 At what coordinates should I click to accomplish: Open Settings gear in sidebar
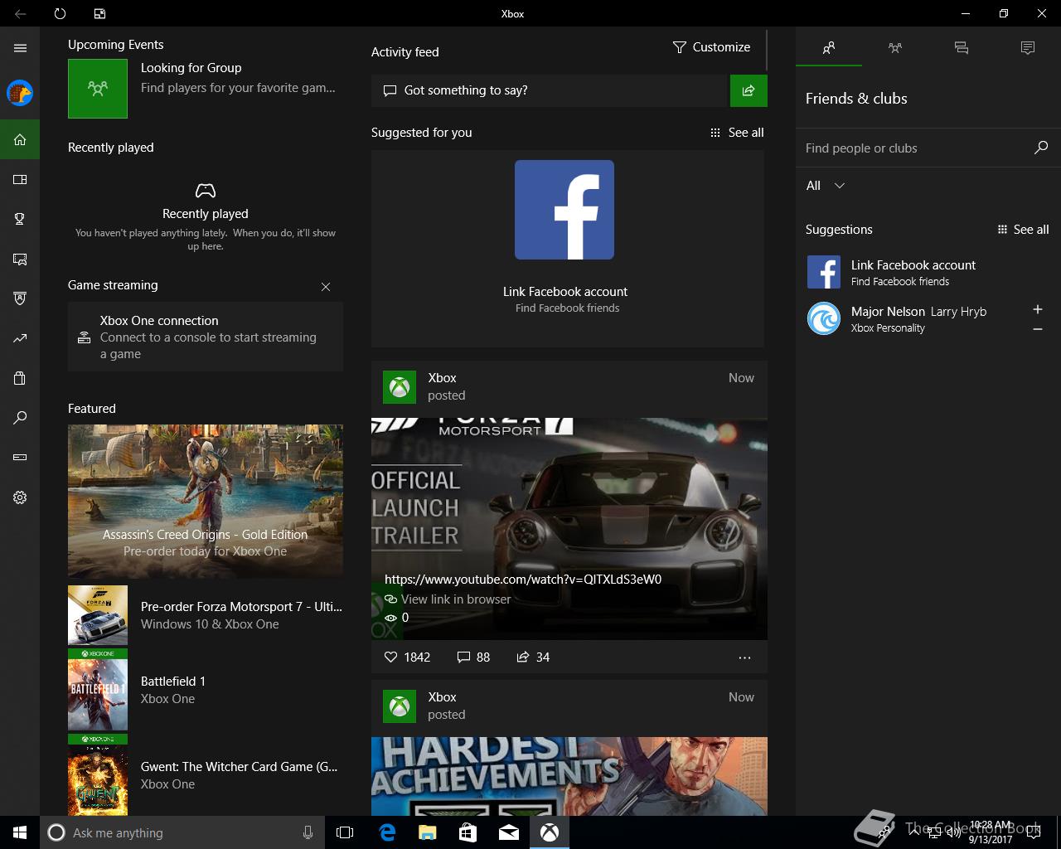(20, 497)
